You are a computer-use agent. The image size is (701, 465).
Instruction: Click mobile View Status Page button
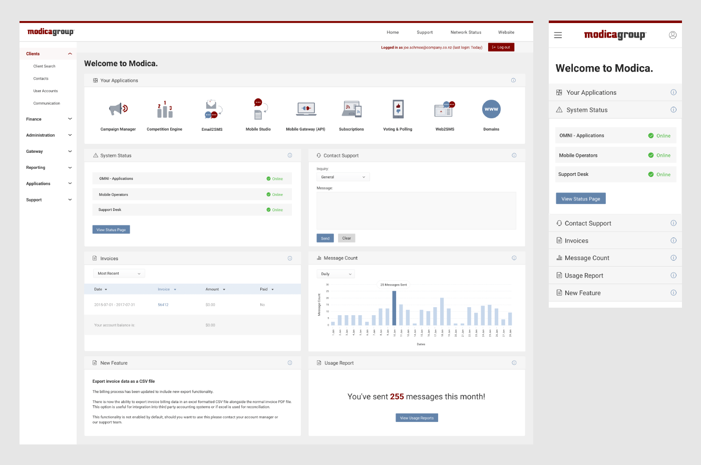pyautogui.click(x=581, y=198)
